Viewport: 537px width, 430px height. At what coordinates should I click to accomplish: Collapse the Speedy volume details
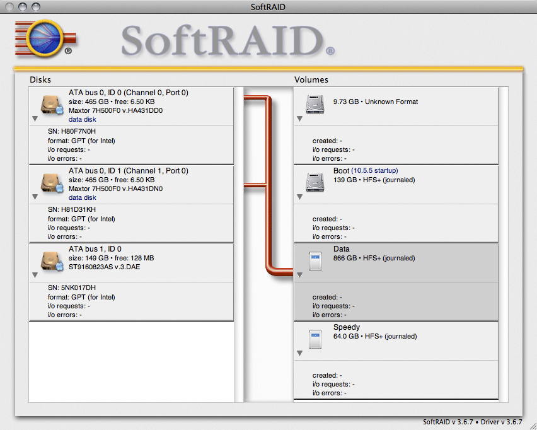(x=299, y=353)
